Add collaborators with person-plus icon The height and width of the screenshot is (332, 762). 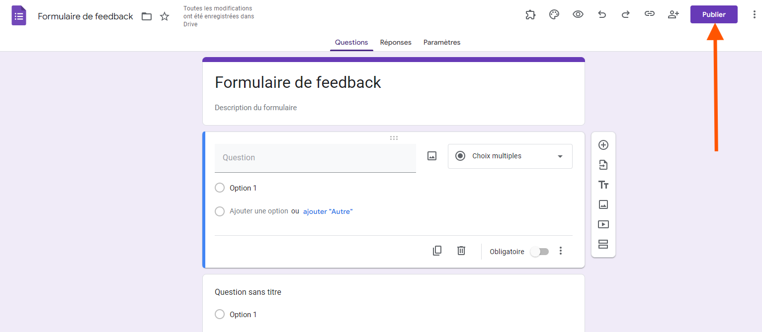click(674, 14)
